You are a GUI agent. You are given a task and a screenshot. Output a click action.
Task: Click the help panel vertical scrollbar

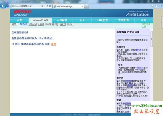point(152,39)
